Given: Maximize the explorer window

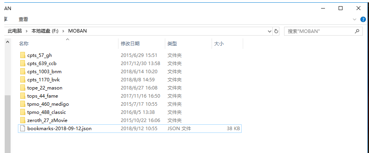Looking at the screenshot, I should (x=340, y=9).
